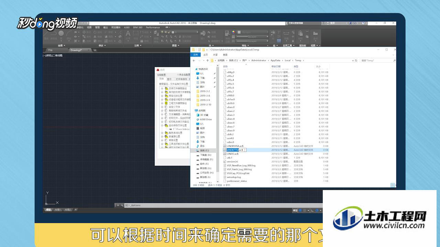Expand 支持文件搜索路径 node in Options
The height and width of the screenshot is (247, 440).
tap(162, 89)
